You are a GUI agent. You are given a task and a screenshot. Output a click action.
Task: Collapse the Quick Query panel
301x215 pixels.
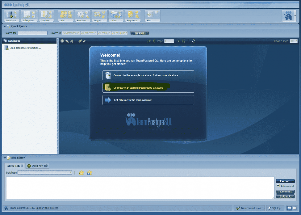[5, 26]
